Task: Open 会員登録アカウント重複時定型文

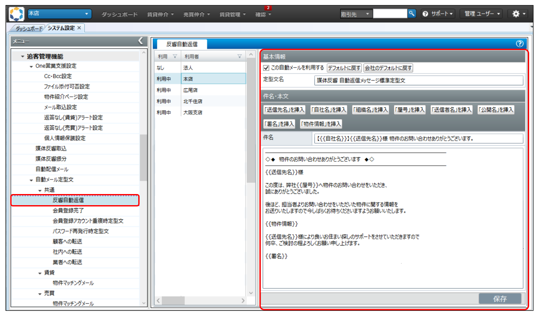Action: pos(88,221)
